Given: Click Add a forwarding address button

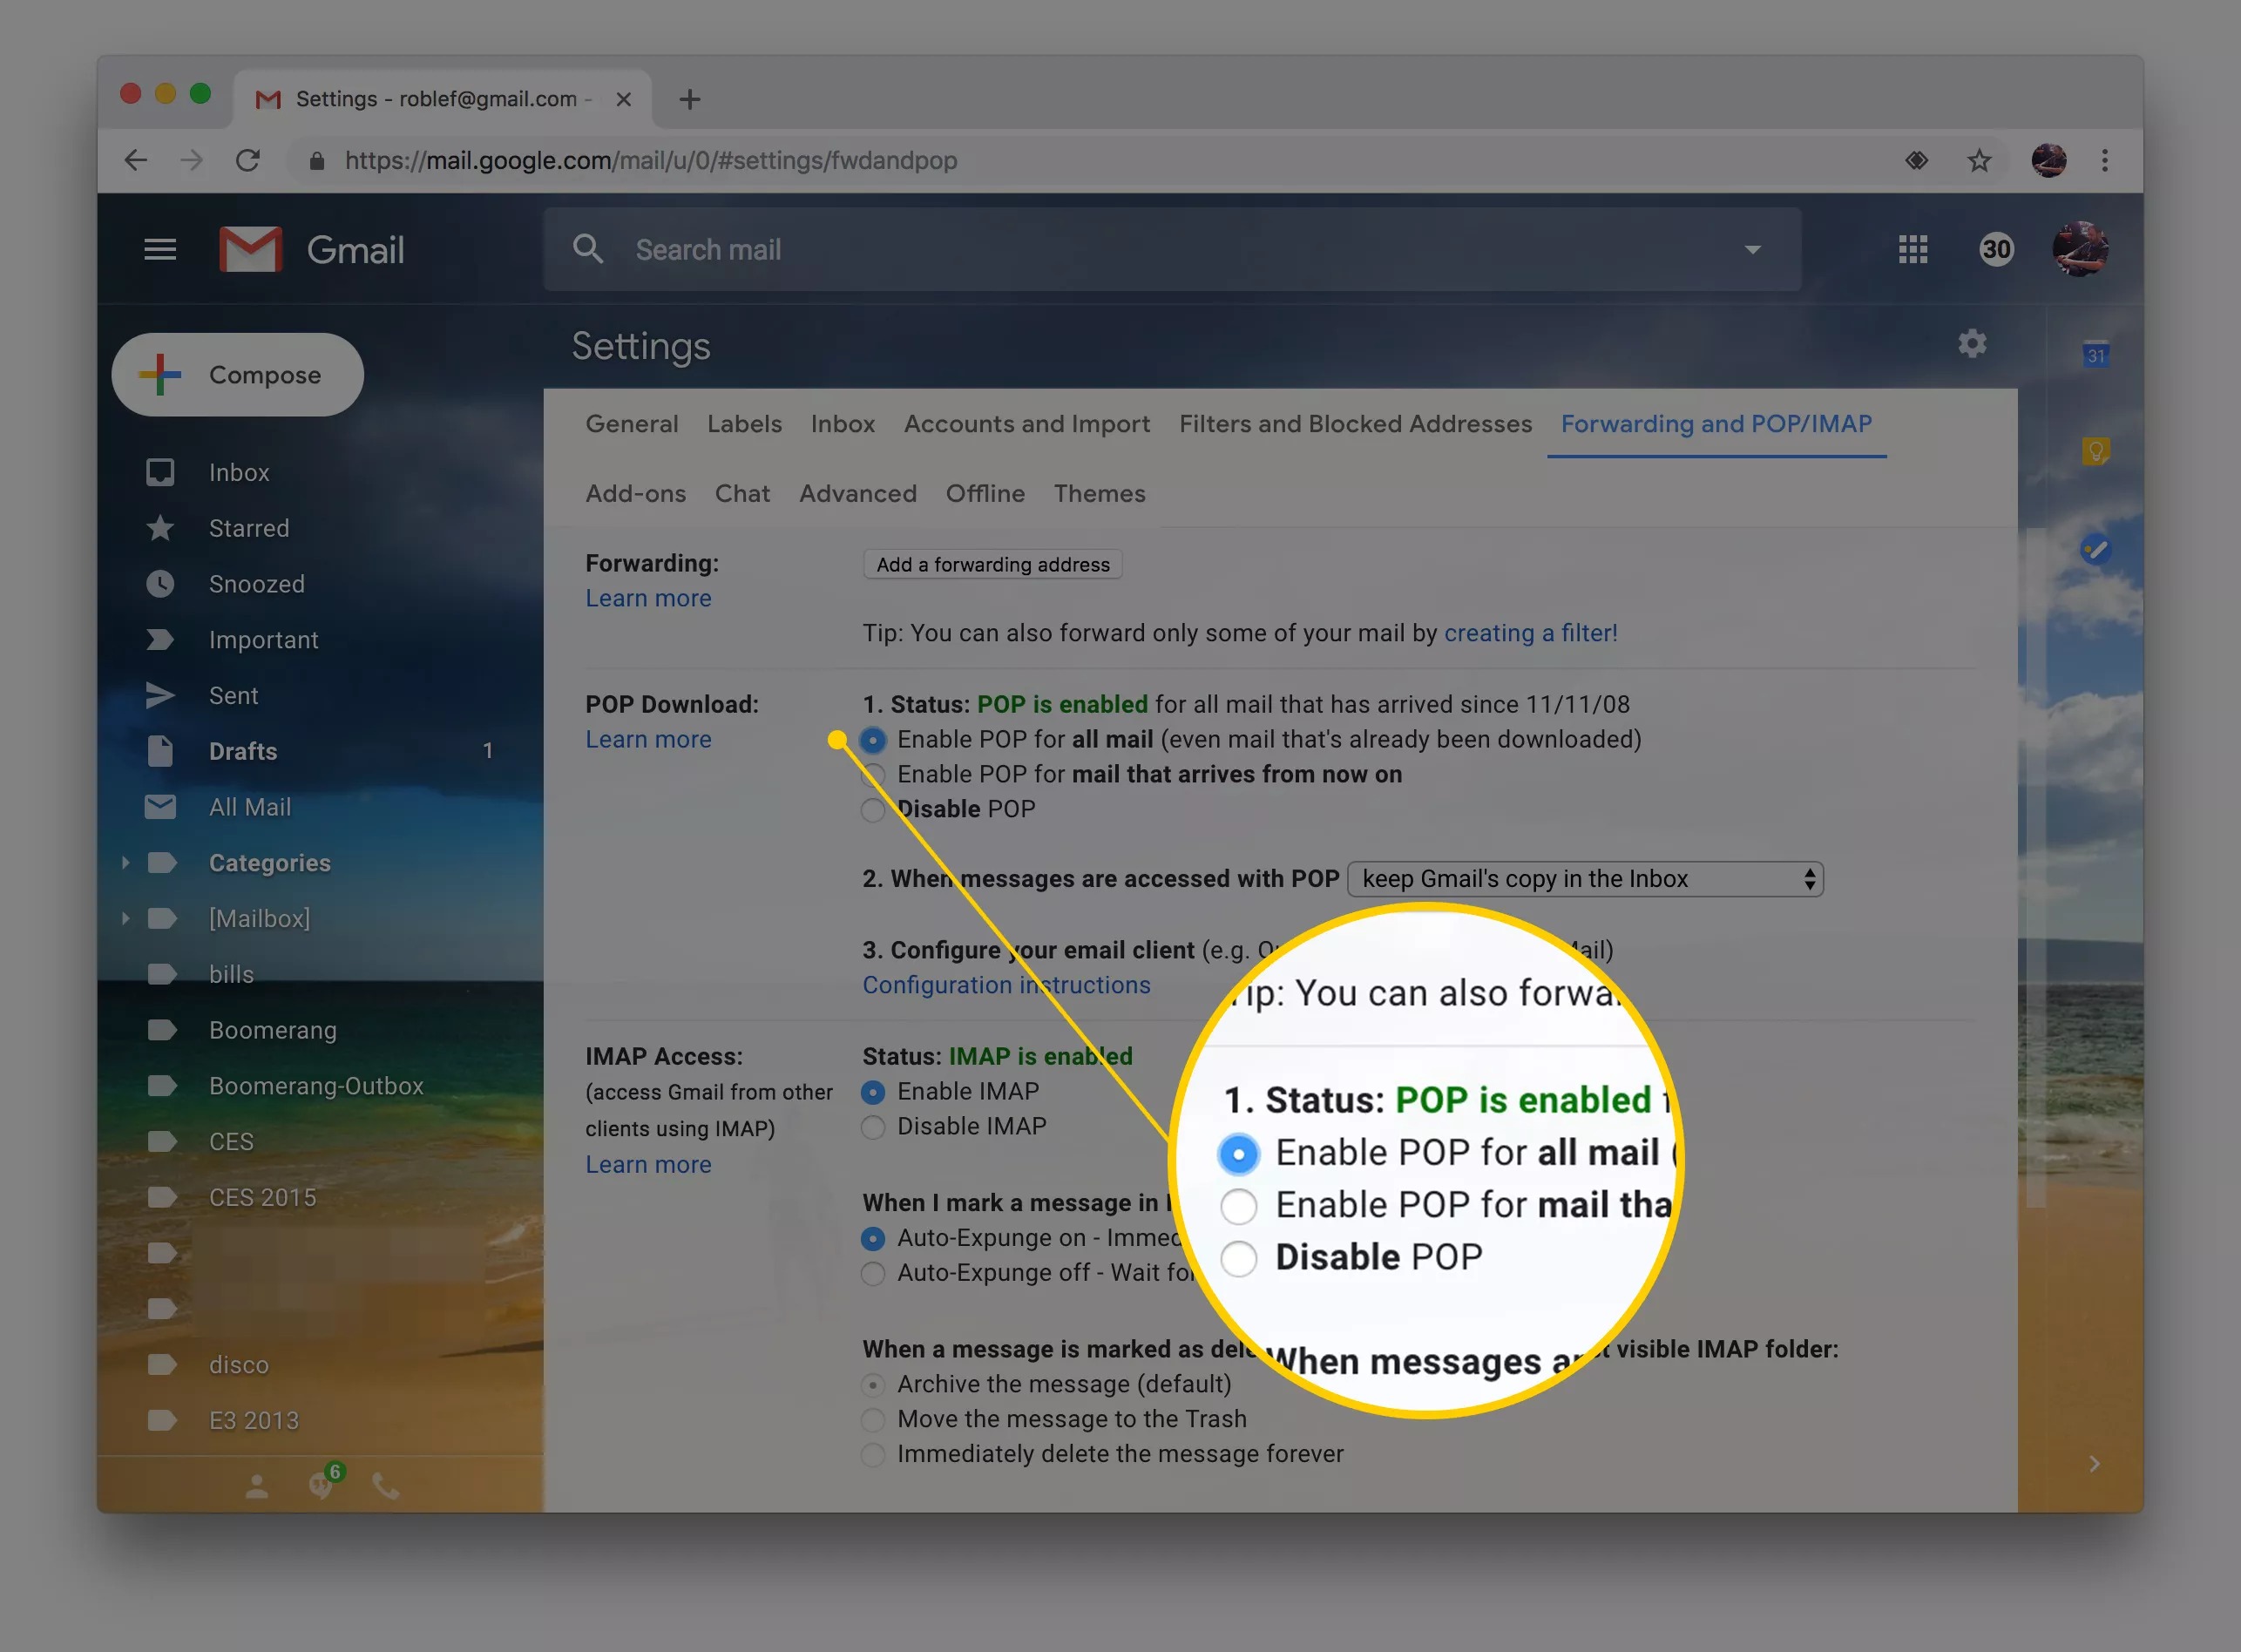Looking at the screenshot, I should pyautogui.click(x=993, y=564).
